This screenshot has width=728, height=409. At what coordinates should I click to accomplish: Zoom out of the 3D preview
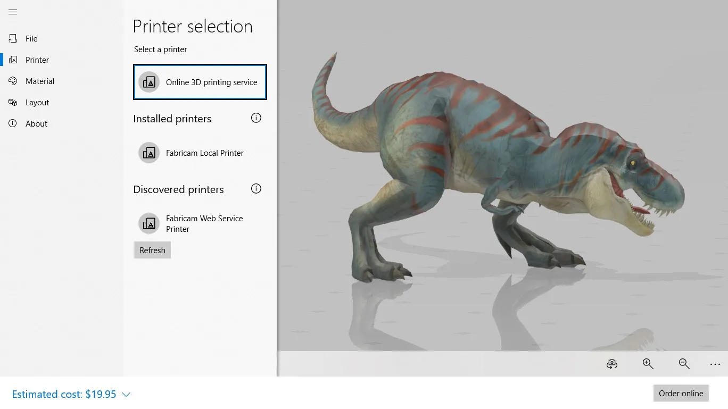point(683,364)
